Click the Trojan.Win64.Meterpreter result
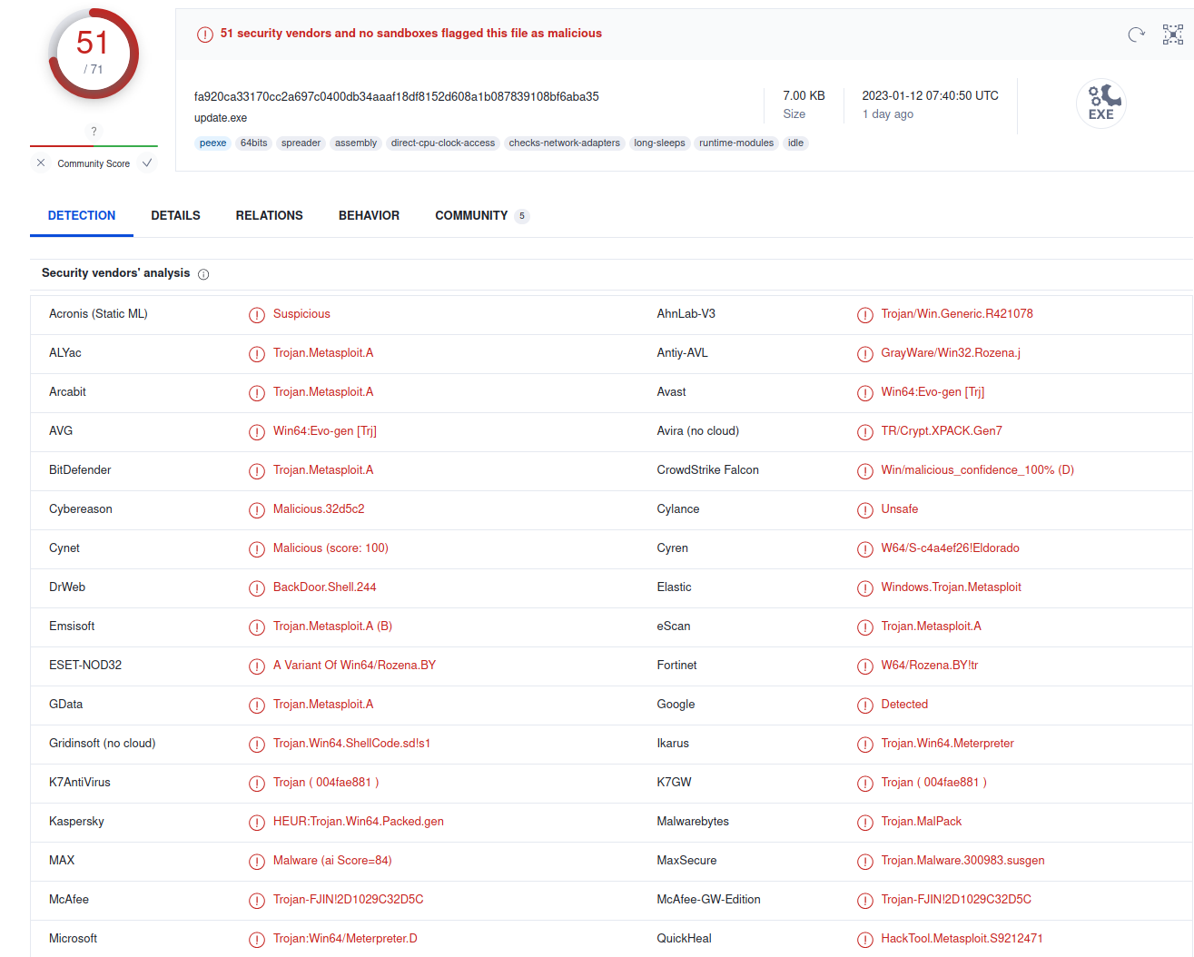 [948, 744]
